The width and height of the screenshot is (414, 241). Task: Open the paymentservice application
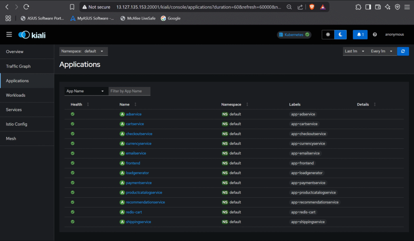tap(139, 183)
